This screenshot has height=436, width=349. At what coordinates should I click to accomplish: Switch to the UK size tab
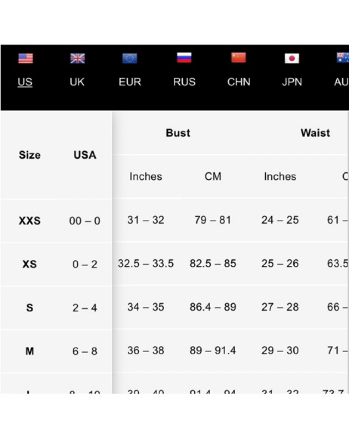tap(77, 82)
